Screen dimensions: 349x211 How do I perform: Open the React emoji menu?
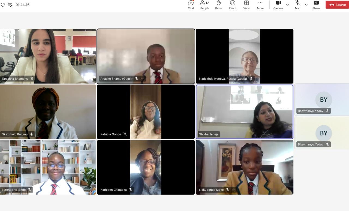pyautogui.click(x=233, y=5)
